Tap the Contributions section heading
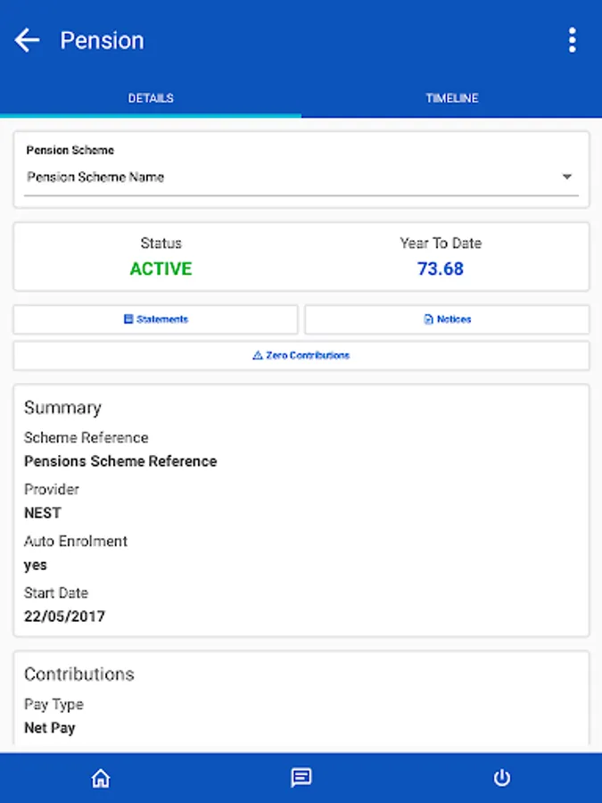Image resolution: width=602 pixels, height=803 pixels. tap(79, 675)
